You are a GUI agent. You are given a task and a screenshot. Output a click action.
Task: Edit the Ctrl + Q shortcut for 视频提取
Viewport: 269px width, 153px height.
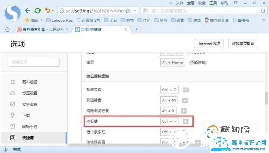tap(169, 90)
